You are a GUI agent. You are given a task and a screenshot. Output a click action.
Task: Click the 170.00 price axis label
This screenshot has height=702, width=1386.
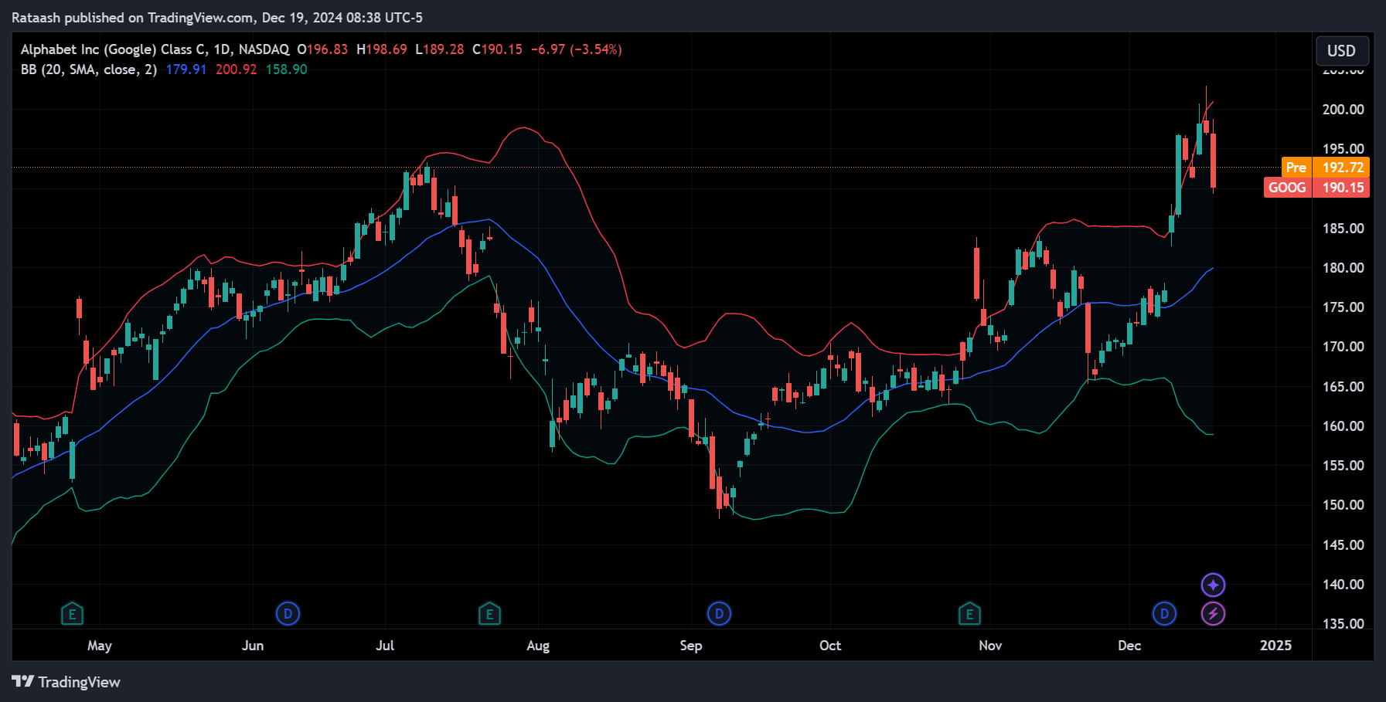click(x=1343, y=347)
